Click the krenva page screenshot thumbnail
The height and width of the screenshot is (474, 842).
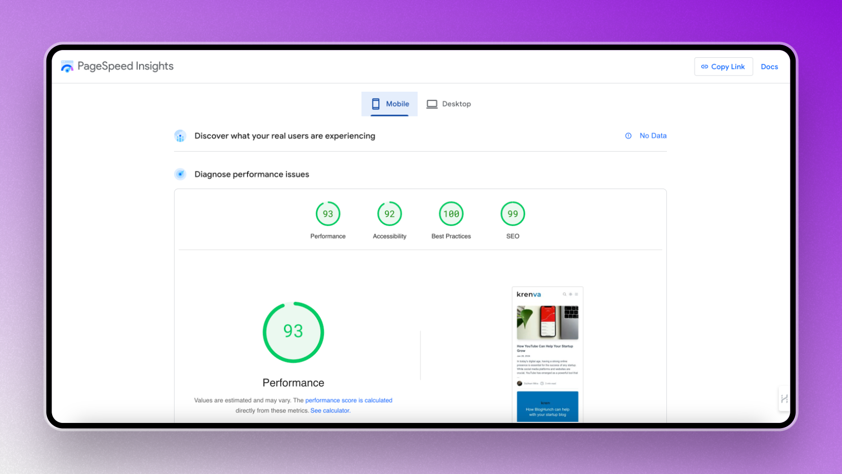point(548,355)
